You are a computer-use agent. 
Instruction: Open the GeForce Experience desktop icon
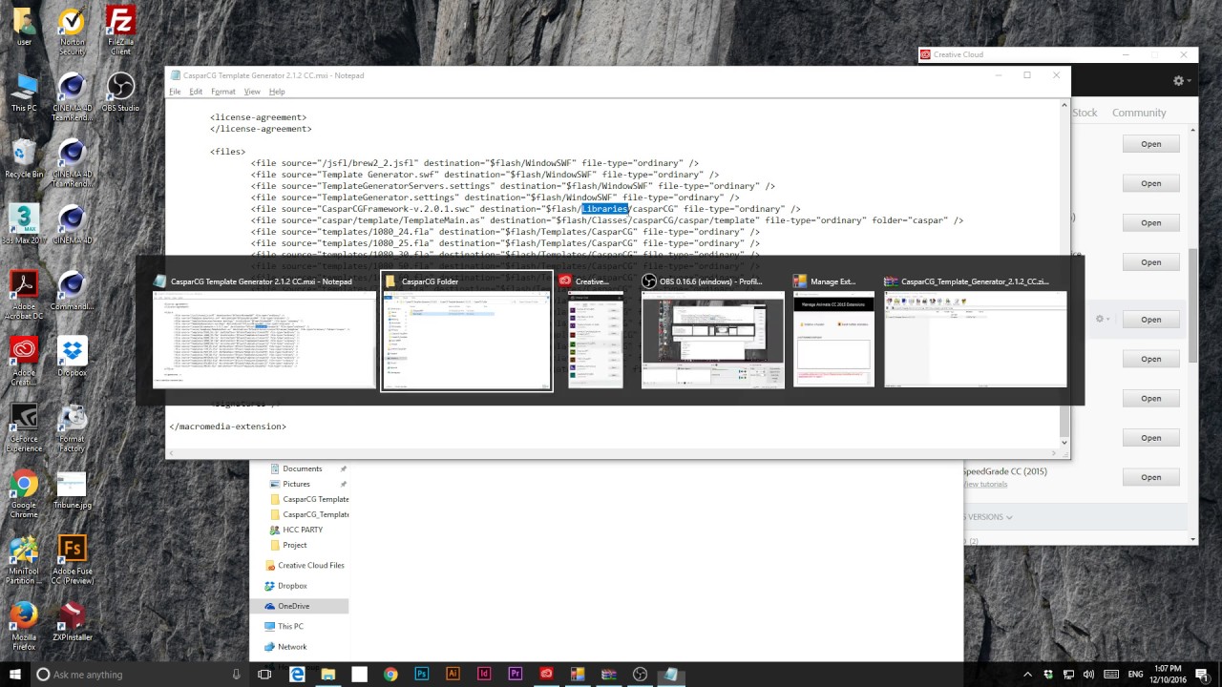[24, 427]
